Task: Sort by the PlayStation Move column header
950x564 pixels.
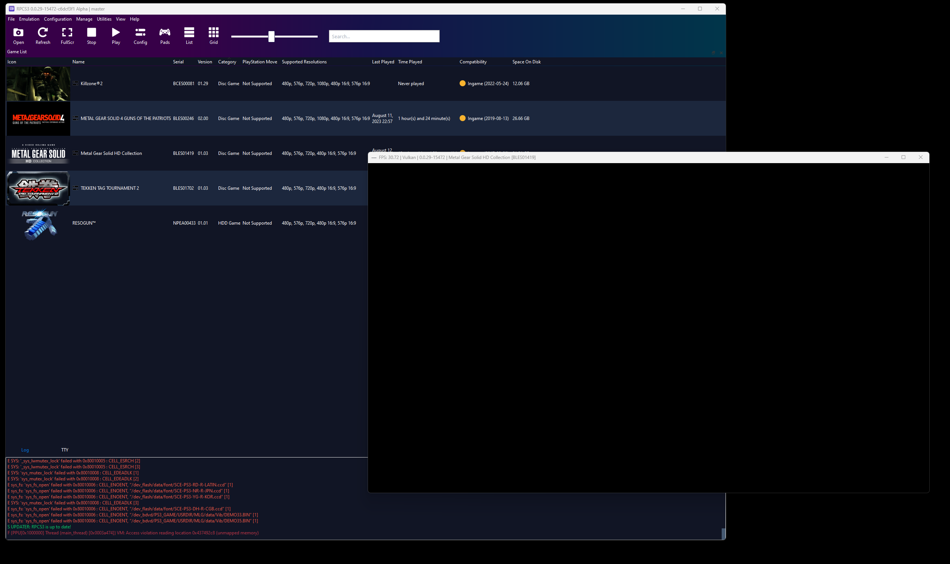Action: click(260, 62)
